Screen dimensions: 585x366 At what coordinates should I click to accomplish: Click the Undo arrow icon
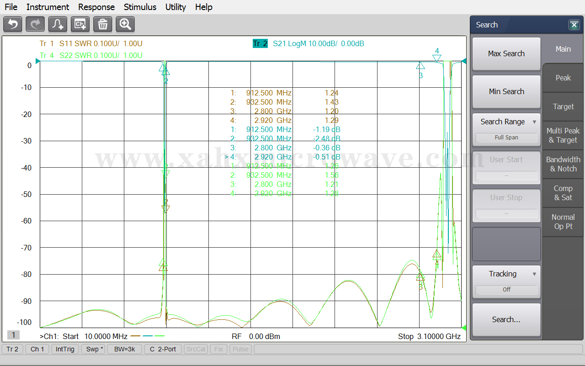click(13, 24)
